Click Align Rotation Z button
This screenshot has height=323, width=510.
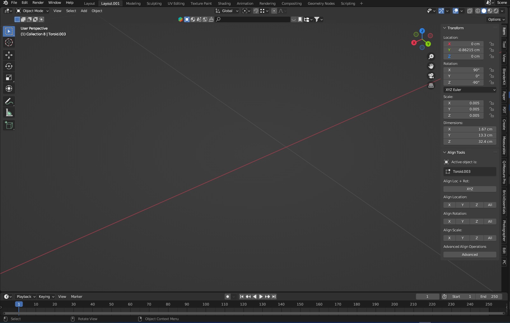pos(477,221)
